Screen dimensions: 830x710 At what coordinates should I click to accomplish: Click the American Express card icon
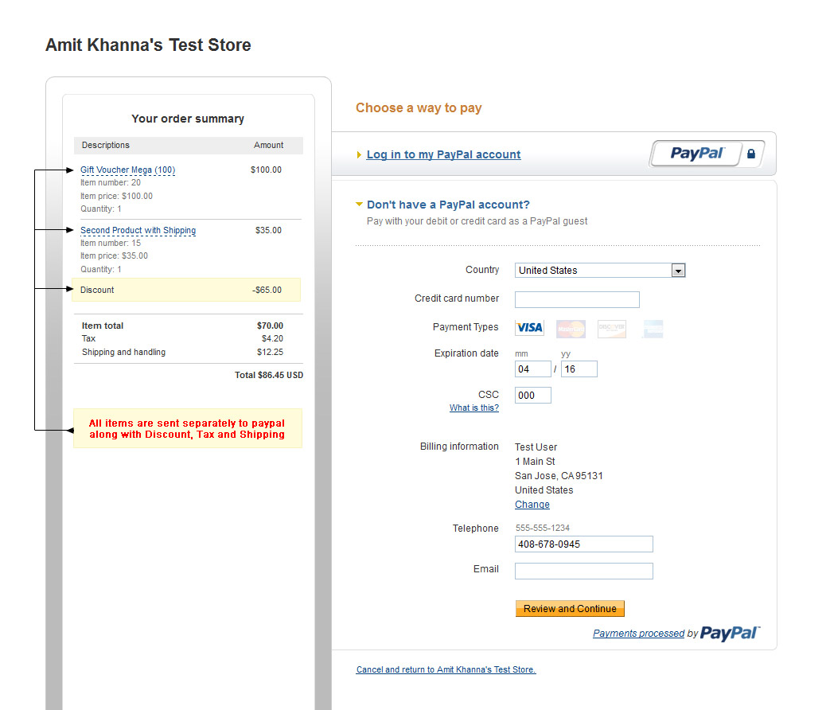[x=653, y=329]
